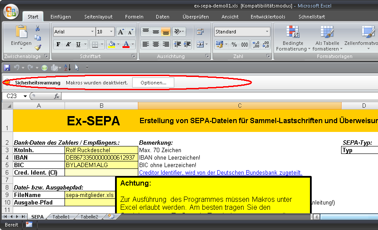Toggle bottom vertical alignment
This screenshot has height=230, width=378.
click(x=166, y=32)
